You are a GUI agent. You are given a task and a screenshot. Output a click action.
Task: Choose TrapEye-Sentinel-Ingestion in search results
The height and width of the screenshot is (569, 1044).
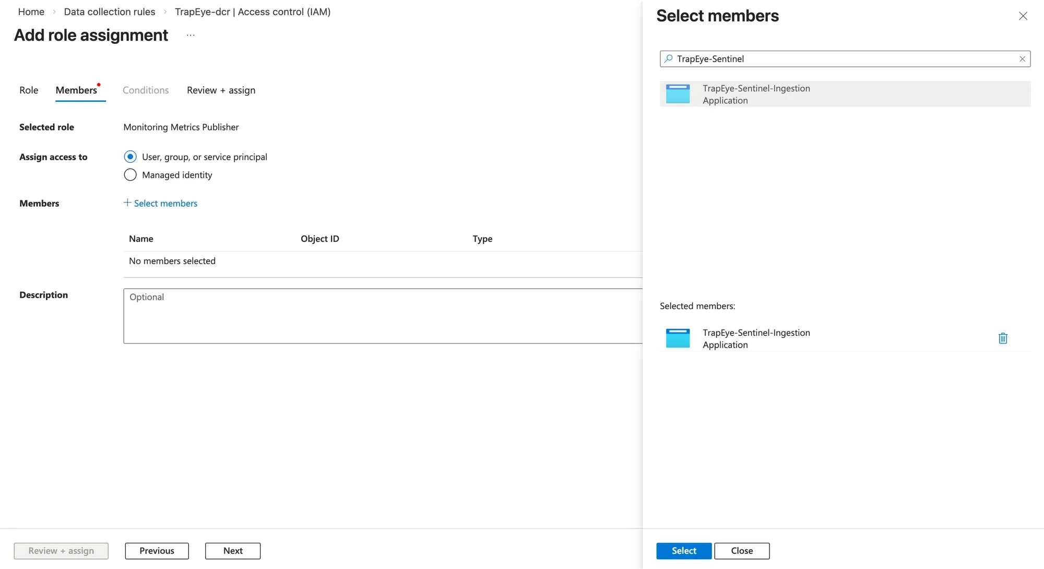point(845,94)
